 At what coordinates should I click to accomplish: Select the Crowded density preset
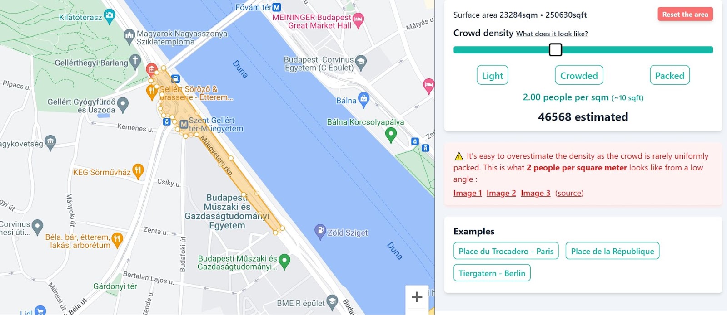click(579, 75)
